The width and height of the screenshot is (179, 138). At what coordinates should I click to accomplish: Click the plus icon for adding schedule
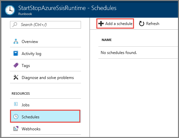[x=101, y=24]
